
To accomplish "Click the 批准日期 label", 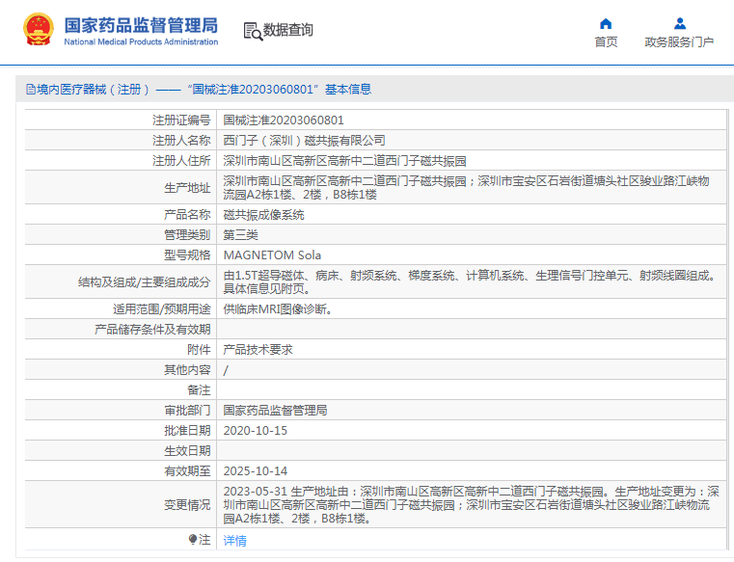I will (187, 431).
